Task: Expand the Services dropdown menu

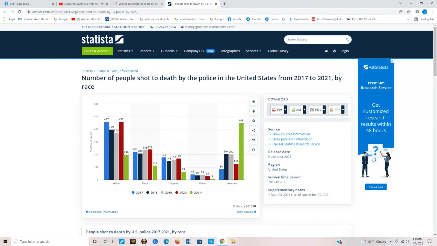Action: [x=253, y=51]
